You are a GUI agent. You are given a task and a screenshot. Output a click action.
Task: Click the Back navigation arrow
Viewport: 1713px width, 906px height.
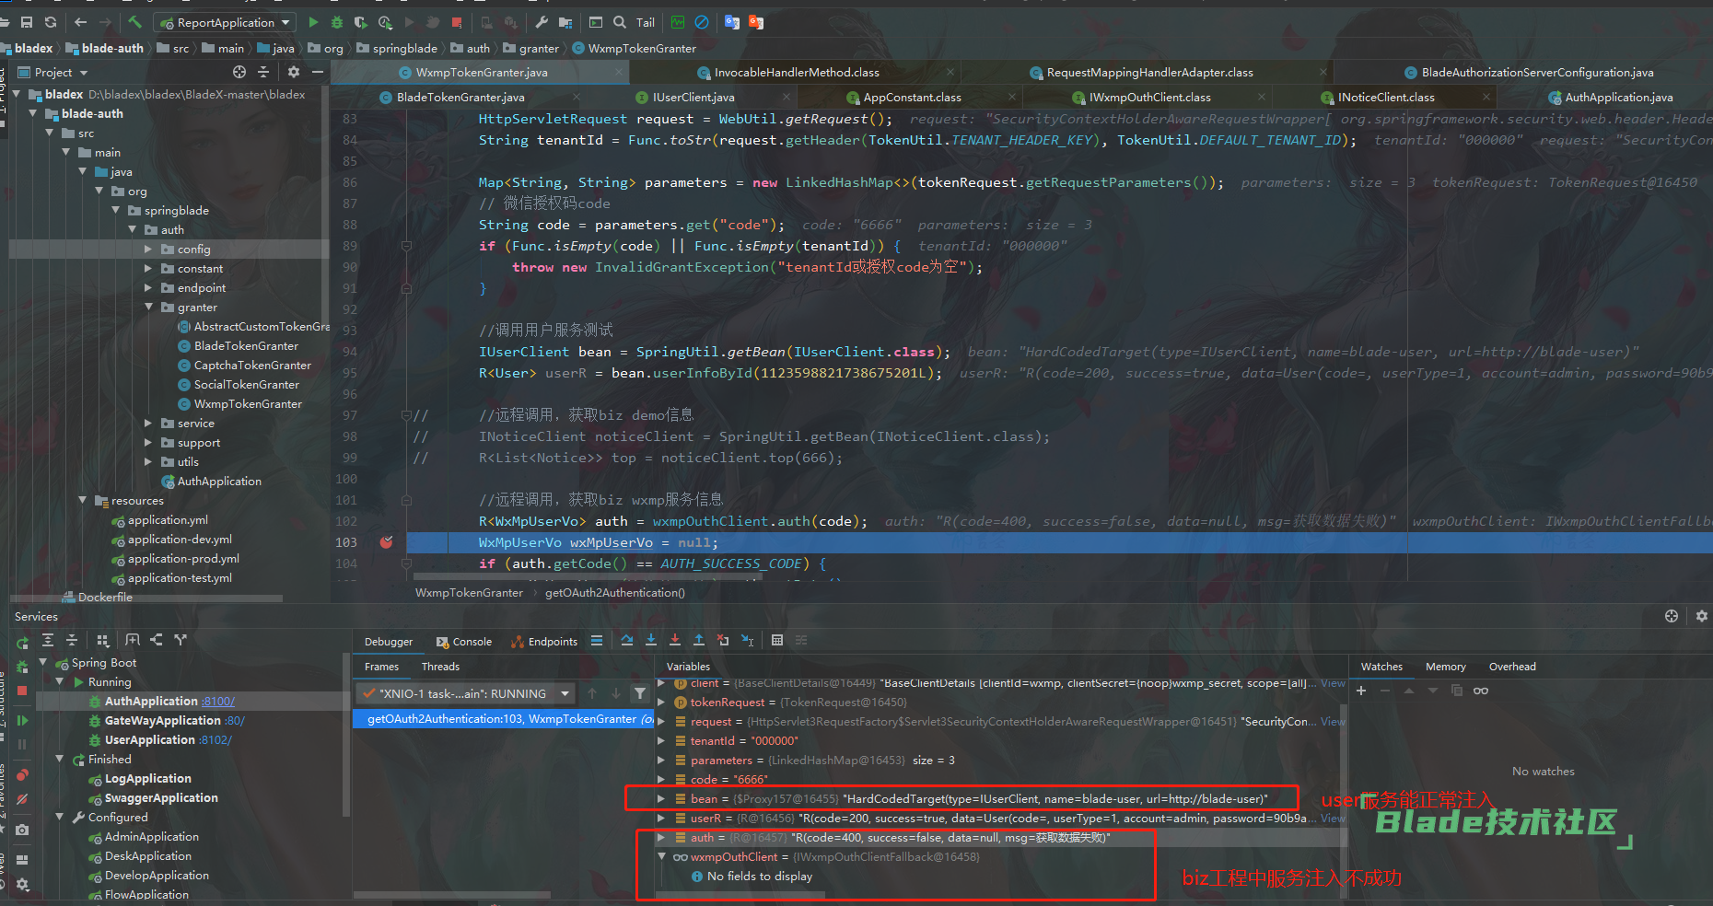[x=81, y=22]
